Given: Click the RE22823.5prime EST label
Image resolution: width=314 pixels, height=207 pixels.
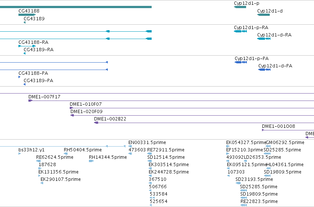Looking at the screenshot, I should coord(259,201).
